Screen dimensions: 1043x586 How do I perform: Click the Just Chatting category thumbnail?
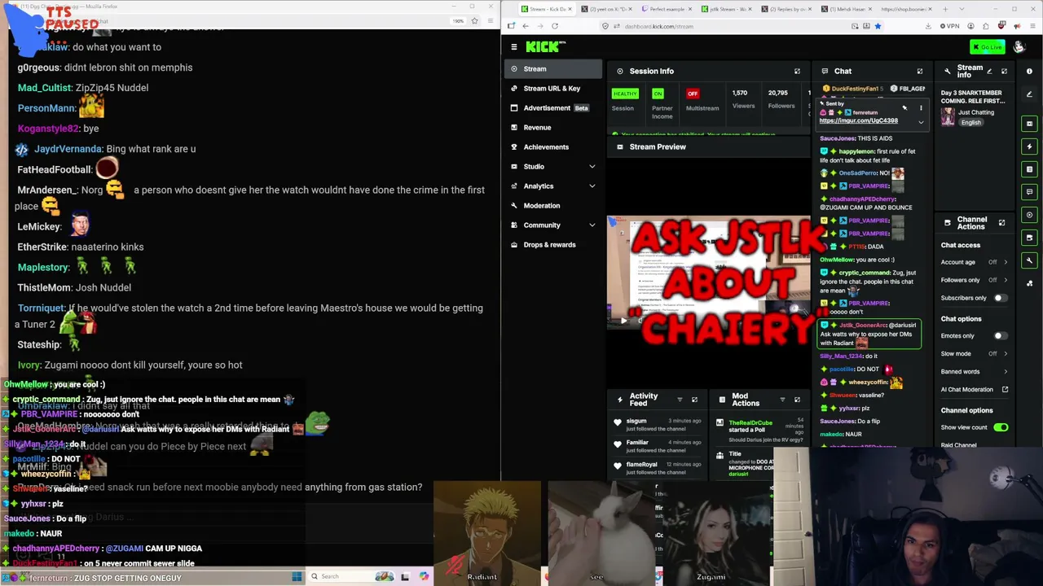[x=948, y=118]
